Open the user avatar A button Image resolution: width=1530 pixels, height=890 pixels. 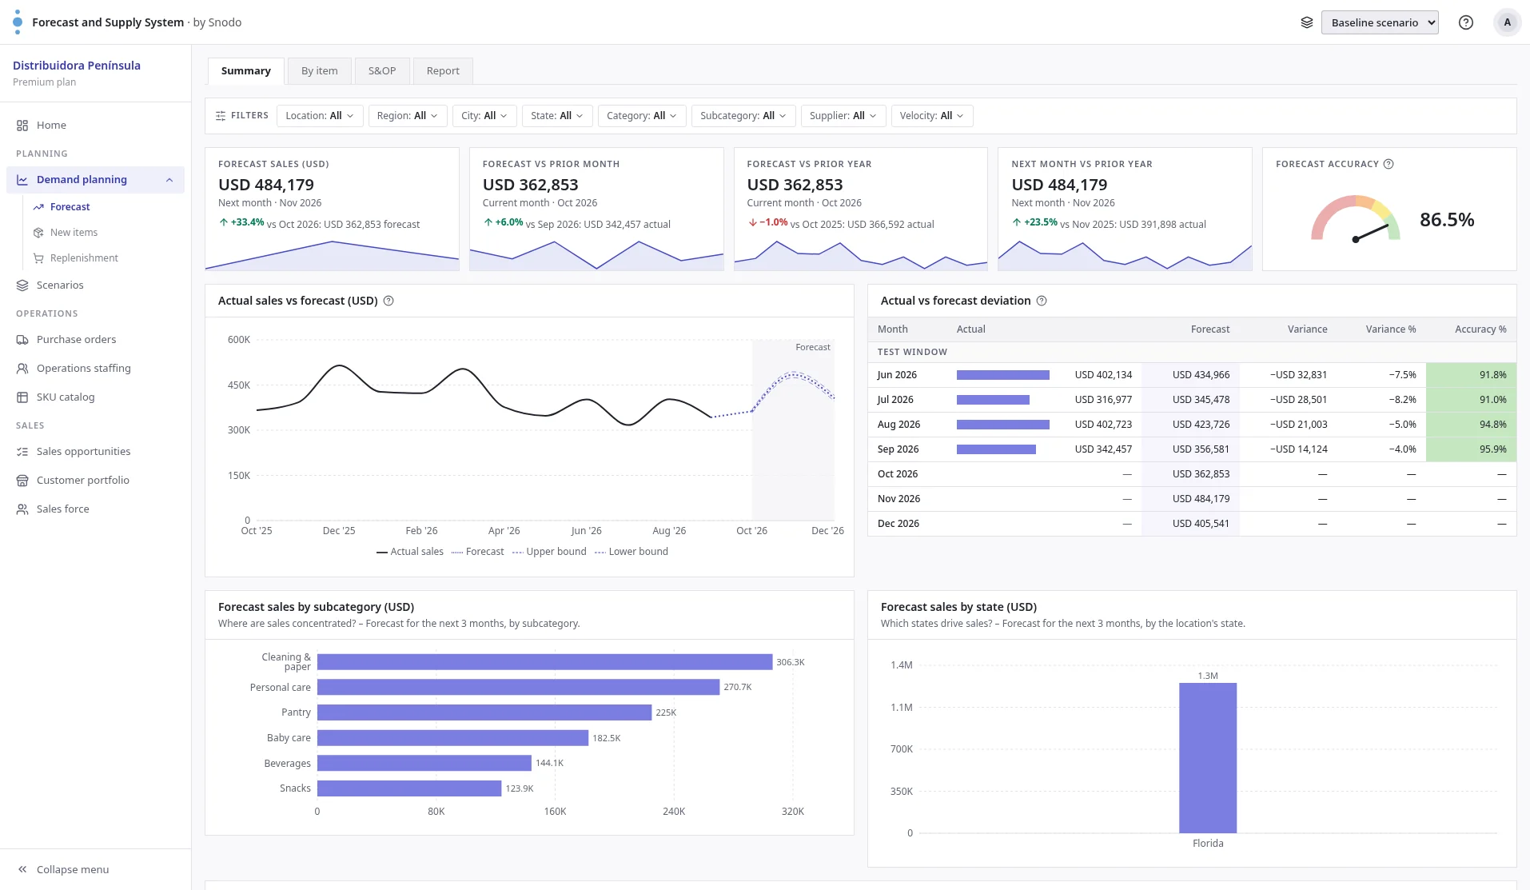pyautogui.click(x=1508, y=22)
